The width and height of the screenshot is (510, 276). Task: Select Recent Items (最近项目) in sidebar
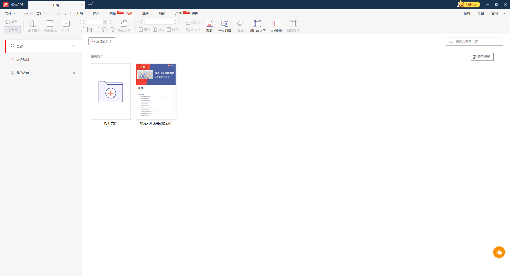point(44,60)
